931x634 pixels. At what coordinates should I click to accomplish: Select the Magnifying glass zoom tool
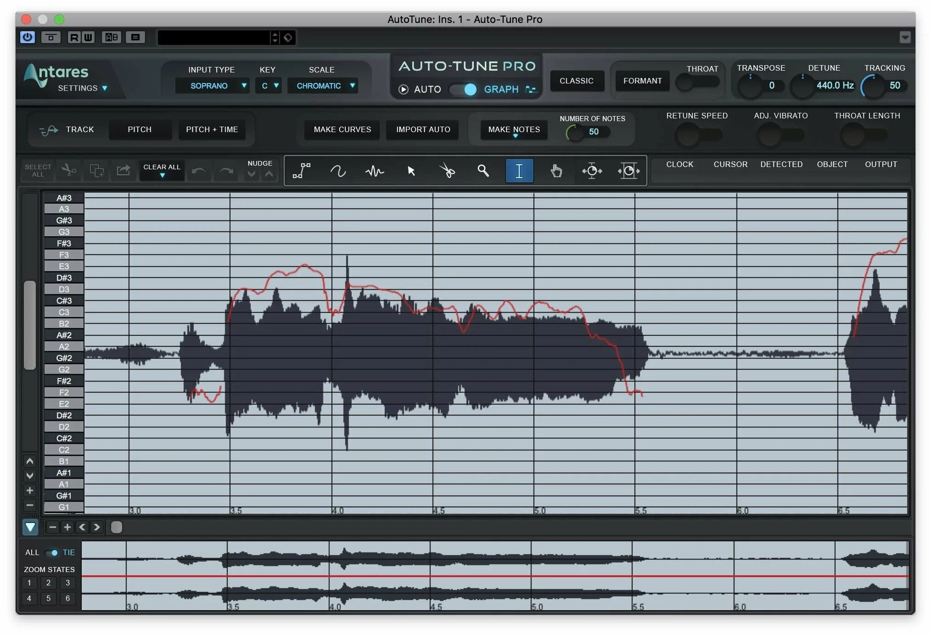tap(483, 171)
